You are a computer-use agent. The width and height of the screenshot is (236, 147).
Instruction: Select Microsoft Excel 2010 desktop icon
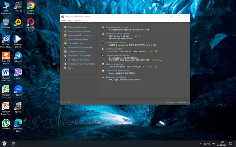6,92
